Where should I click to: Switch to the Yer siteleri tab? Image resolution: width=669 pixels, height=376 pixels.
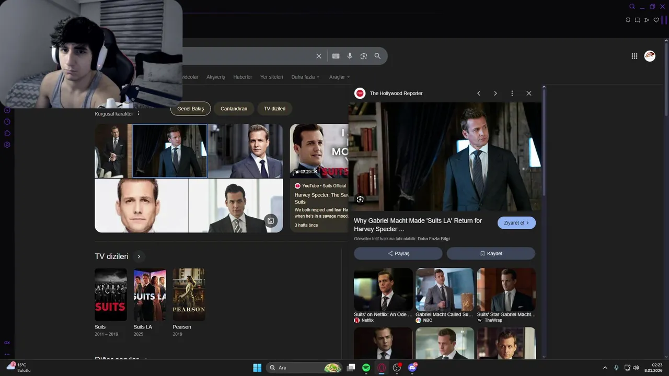(x=271, y=77)
